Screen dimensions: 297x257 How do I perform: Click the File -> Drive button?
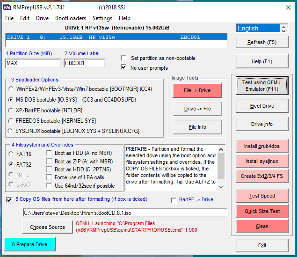click(197, 91)
